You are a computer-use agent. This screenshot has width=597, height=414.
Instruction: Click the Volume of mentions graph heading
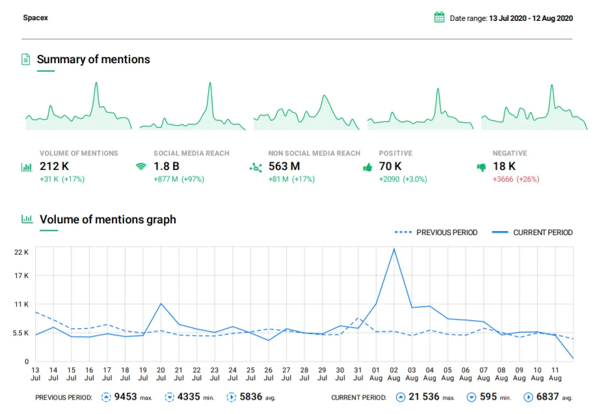pos(108,219)
